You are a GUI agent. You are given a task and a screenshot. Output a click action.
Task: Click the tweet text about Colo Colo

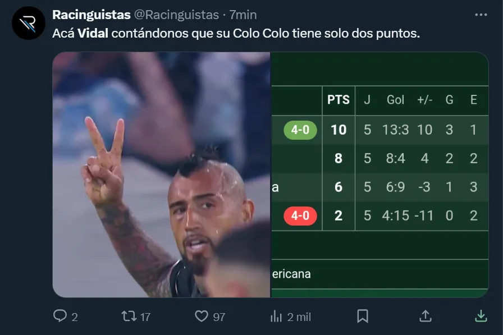(x=236, y=34)
